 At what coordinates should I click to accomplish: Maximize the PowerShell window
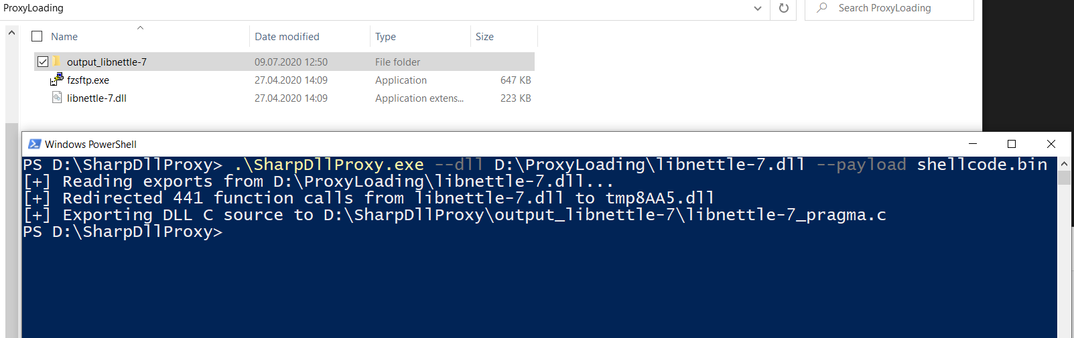[1012, 144]
